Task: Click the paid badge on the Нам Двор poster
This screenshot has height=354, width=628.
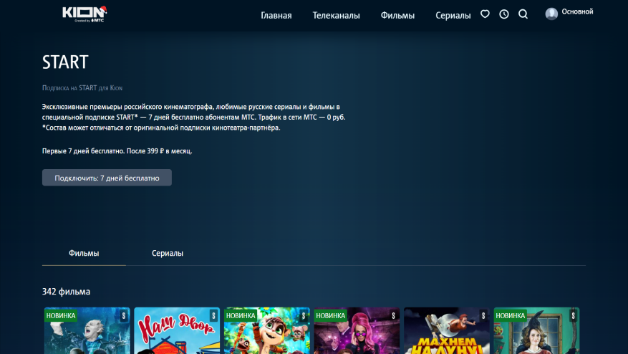Action: click(x=213, y=315)
